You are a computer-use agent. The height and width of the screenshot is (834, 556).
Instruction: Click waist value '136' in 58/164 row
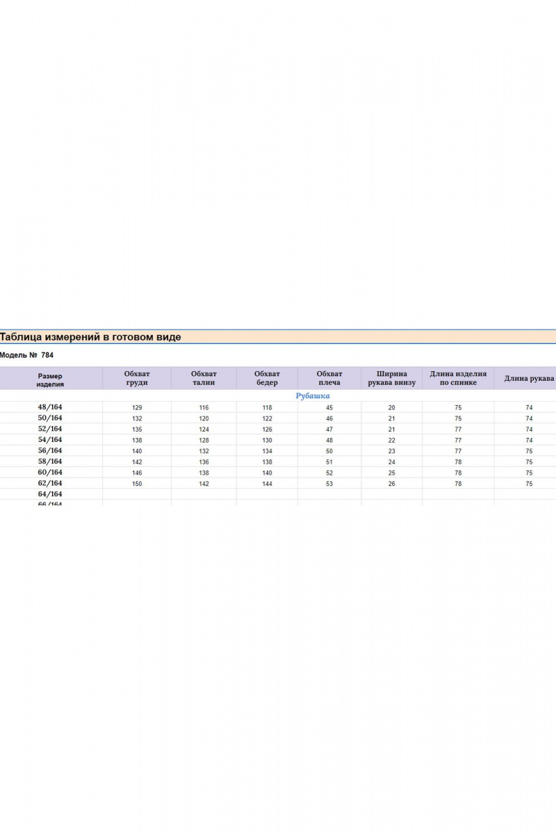coord(204,461)
